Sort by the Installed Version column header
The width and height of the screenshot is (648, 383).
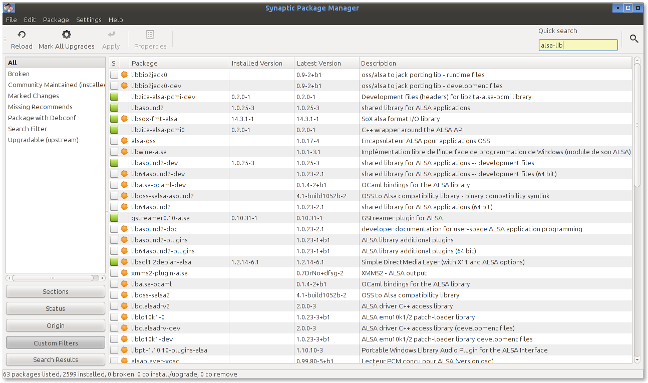(261, 63)
